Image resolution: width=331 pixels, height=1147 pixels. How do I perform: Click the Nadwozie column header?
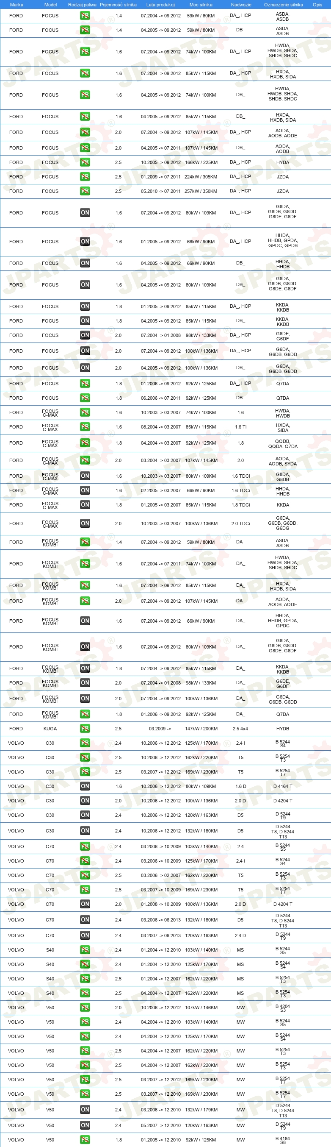[x=241, y=5]
